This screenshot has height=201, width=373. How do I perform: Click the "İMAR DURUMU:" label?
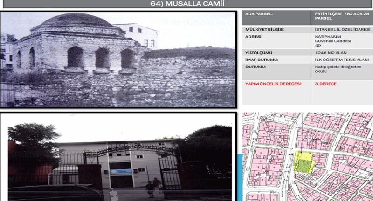click(x=261, y=60)
